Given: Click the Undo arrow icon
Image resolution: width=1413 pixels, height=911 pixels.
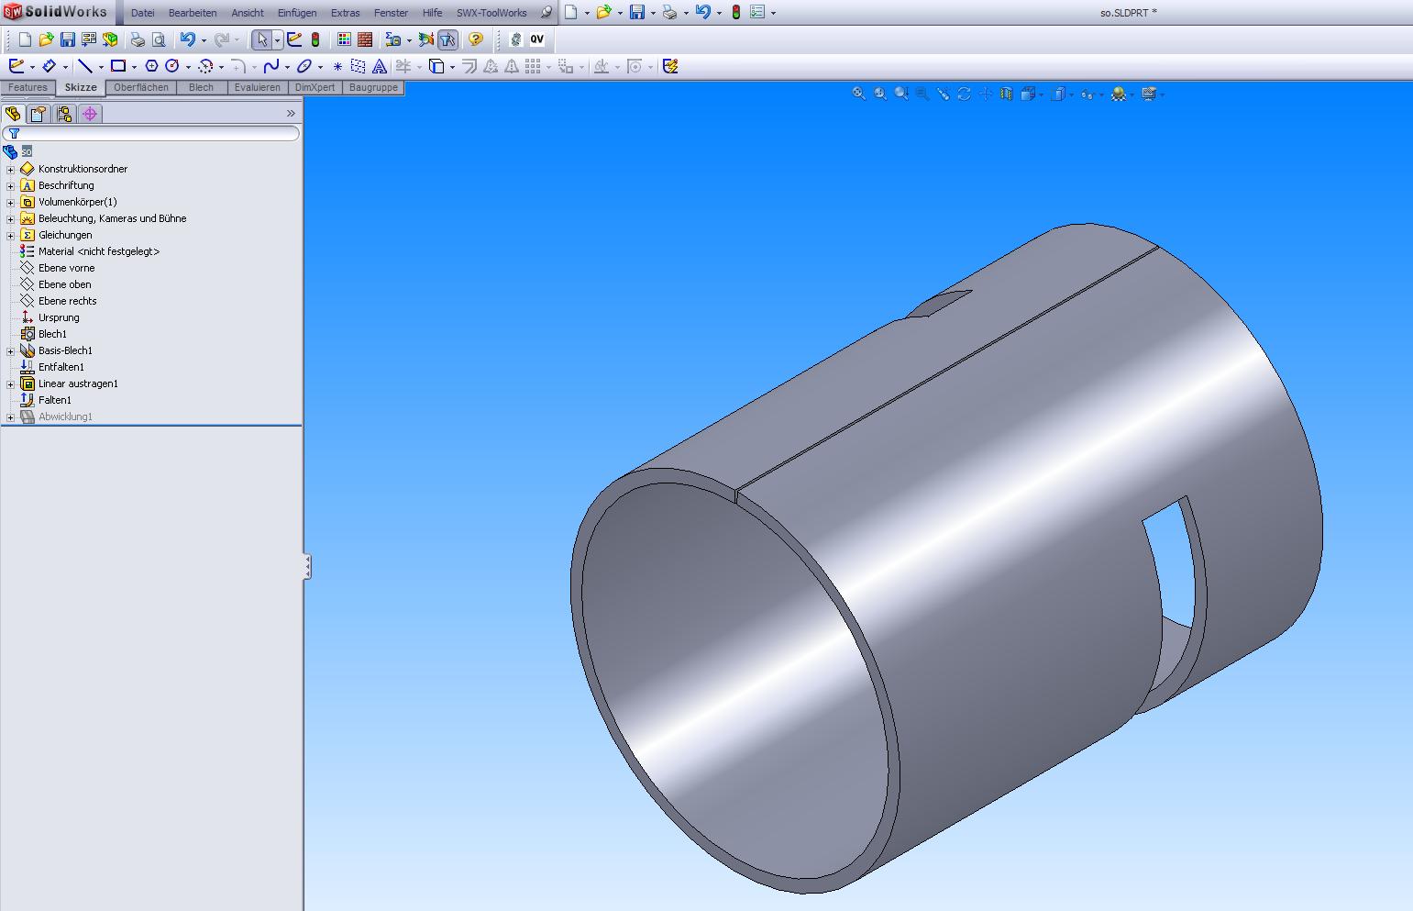Looking at the screenshot, I should pos(187,39).
